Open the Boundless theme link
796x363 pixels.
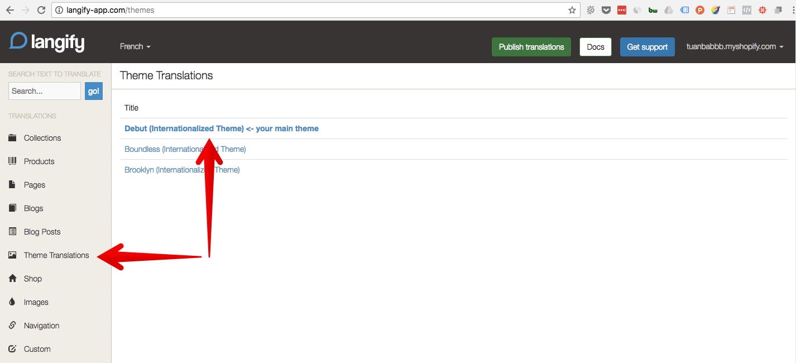click(185, 149)
